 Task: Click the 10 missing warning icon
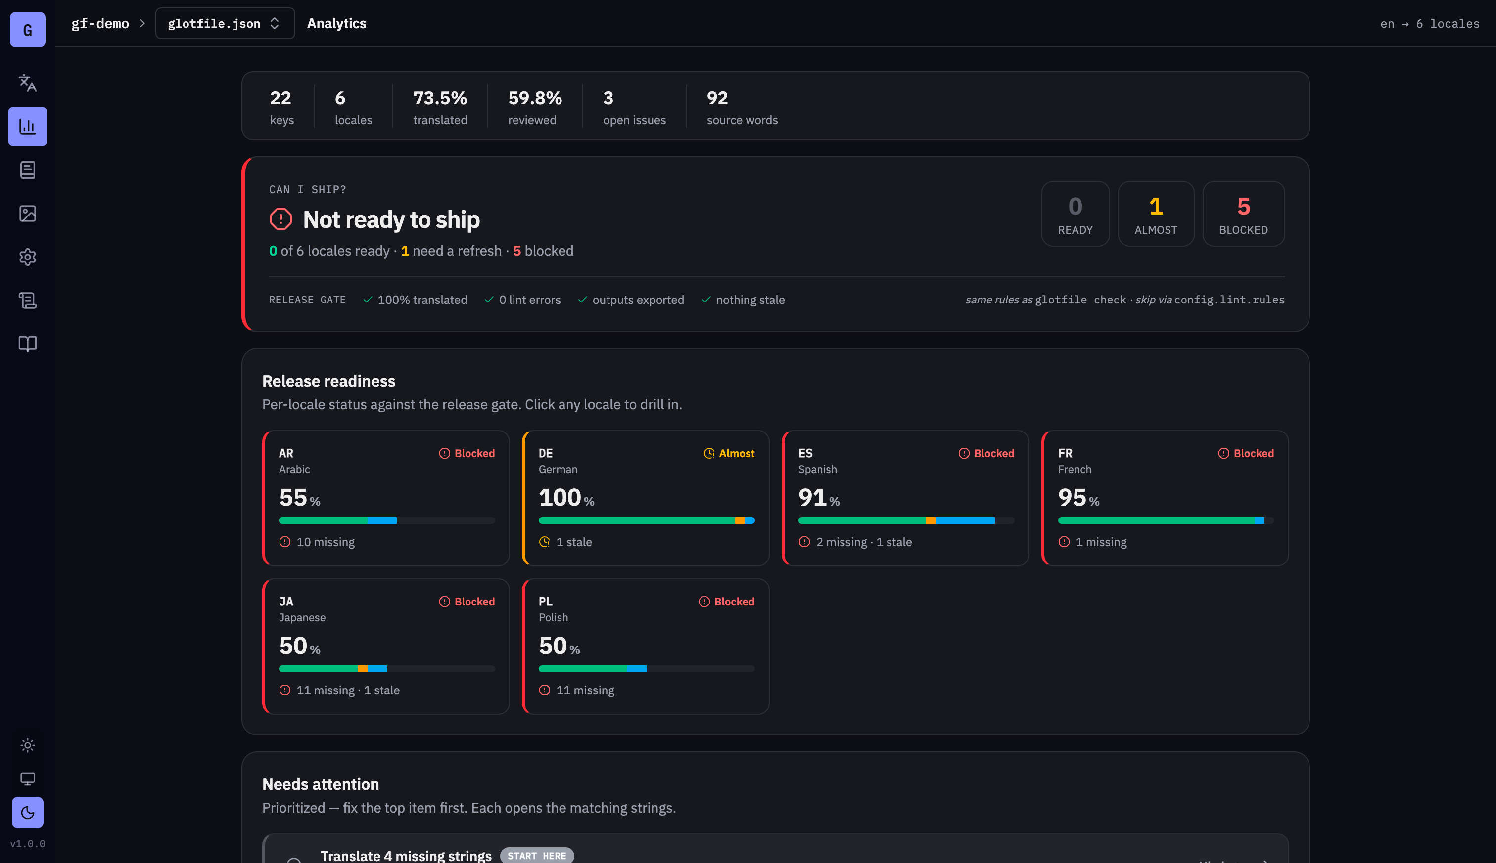coord(285,542)
